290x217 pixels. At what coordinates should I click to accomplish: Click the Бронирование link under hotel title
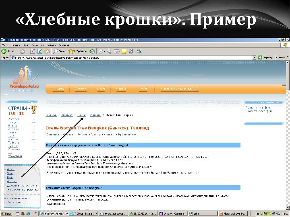pos(128,135)
